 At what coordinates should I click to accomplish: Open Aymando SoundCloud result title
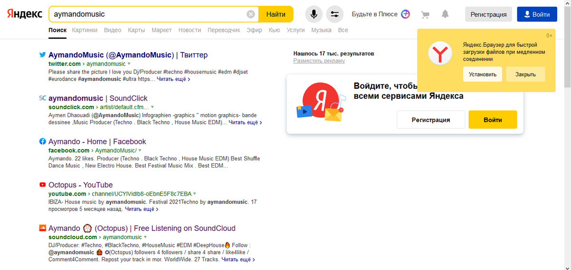click(x=142, y=228)
